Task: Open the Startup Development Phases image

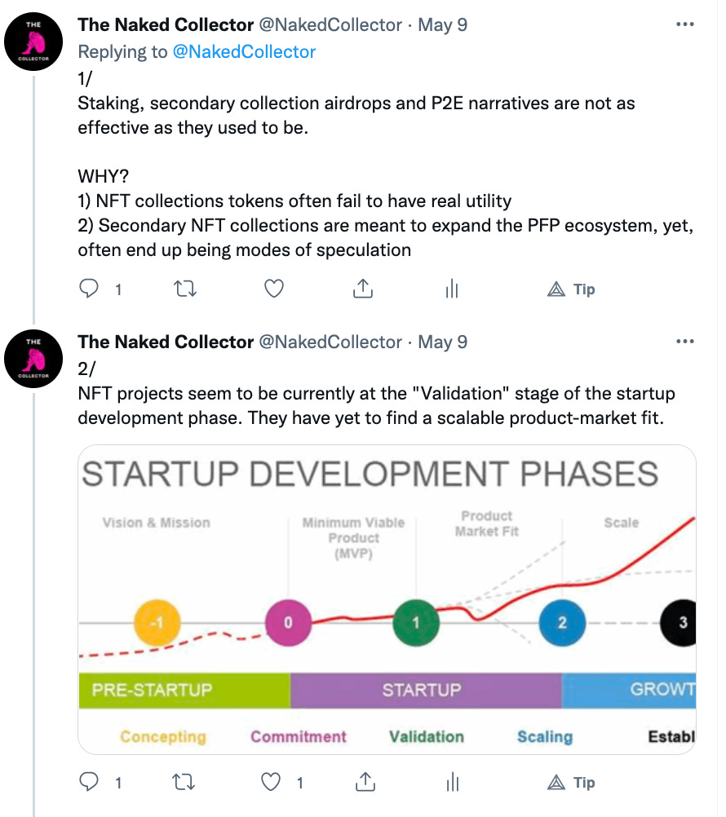Action: click(387, 599)
